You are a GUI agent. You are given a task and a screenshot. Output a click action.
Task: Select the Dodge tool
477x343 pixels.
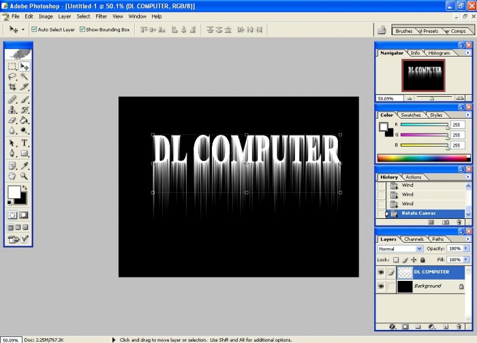pos(25,130)
